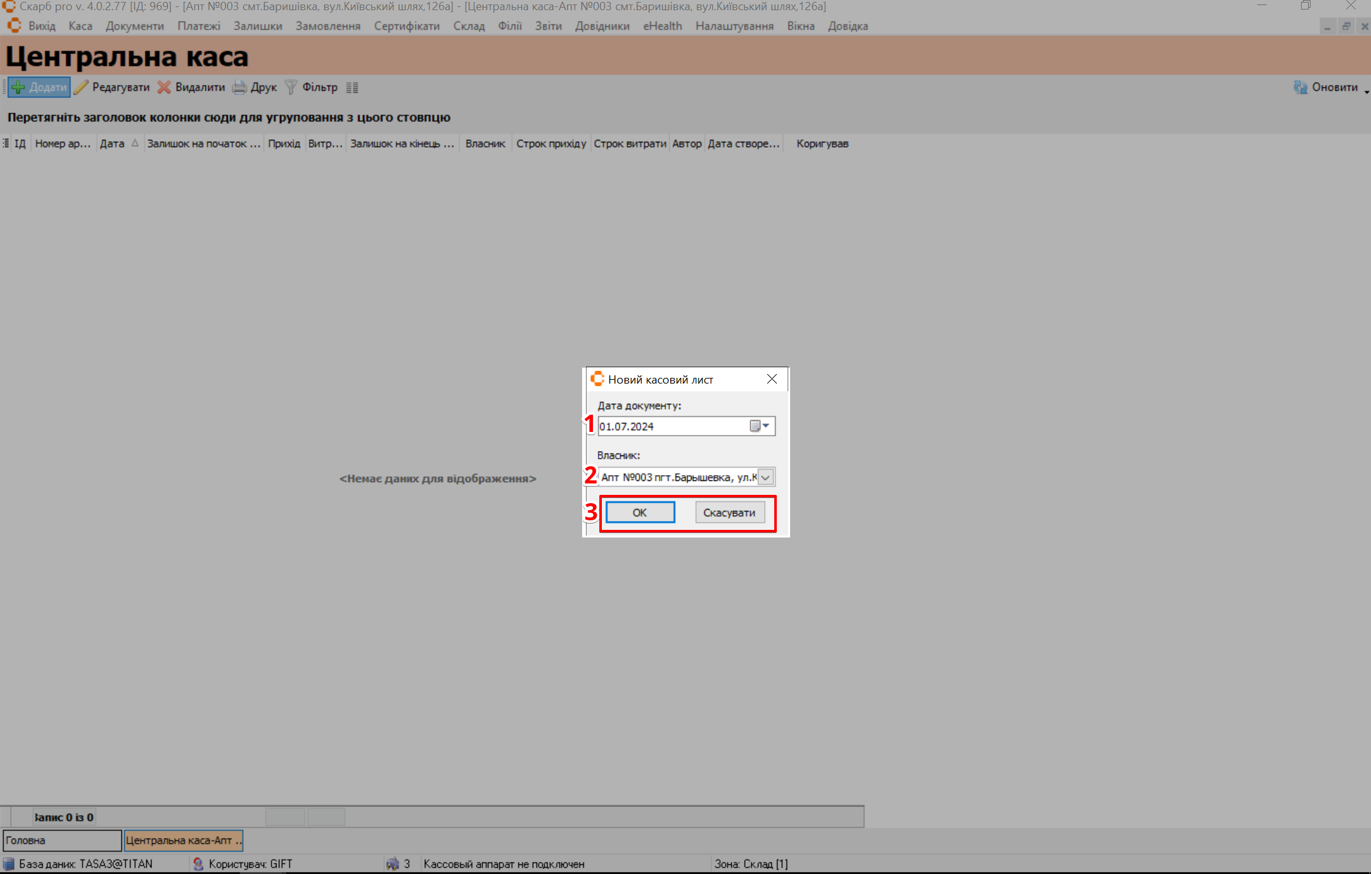Click the funnel Фільтр icon
The height and width of the screenshot is (874, 1371).
point(291,87)
